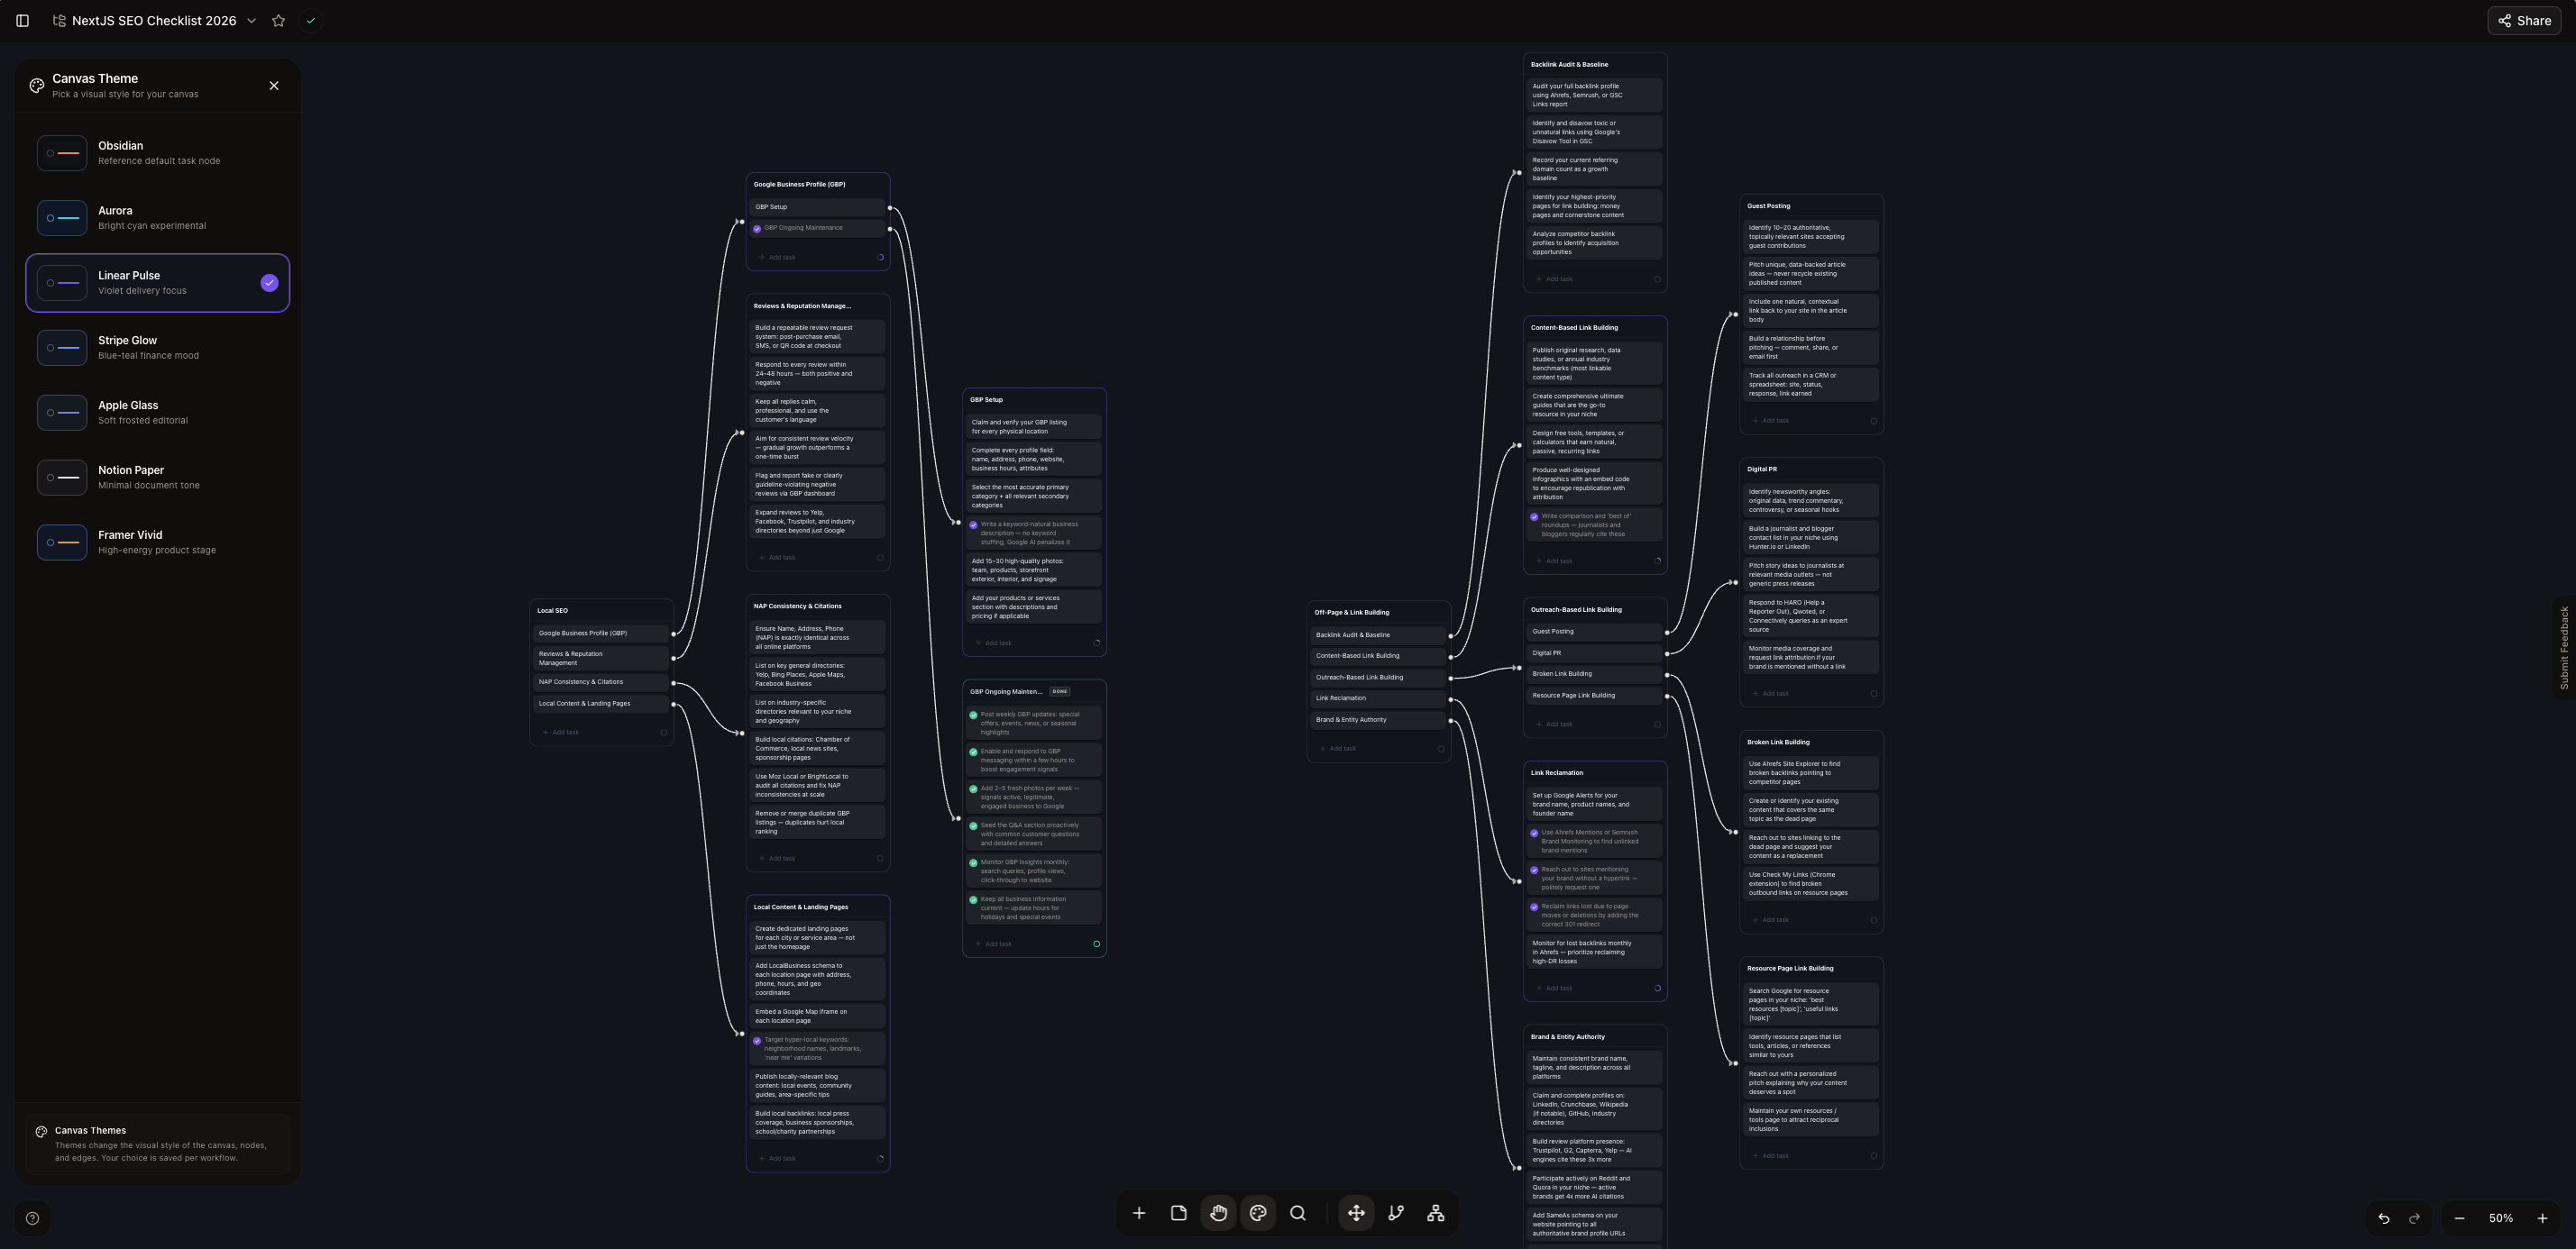Click the DONE badge on GBP Ongoing Maintenance
The height and width of the screenshot is (1249, 2576).
point(1060,691)
